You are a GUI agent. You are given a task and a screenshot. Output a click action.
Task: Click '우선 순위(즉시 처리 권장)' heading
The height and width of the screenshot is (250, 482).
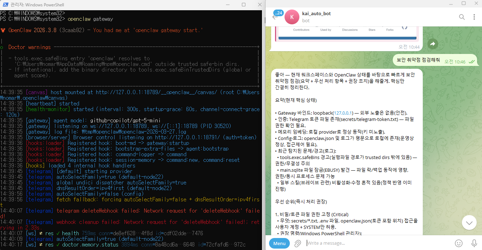301,202
